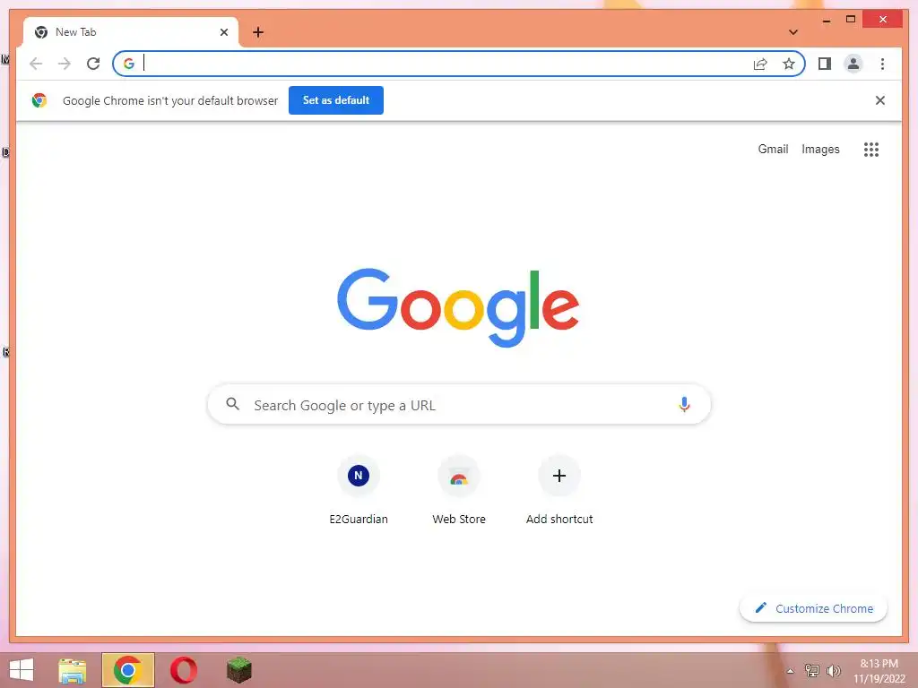Focus Search Google or type a URL box
This screenshot has height=688, width=918.
pos(459,404)
